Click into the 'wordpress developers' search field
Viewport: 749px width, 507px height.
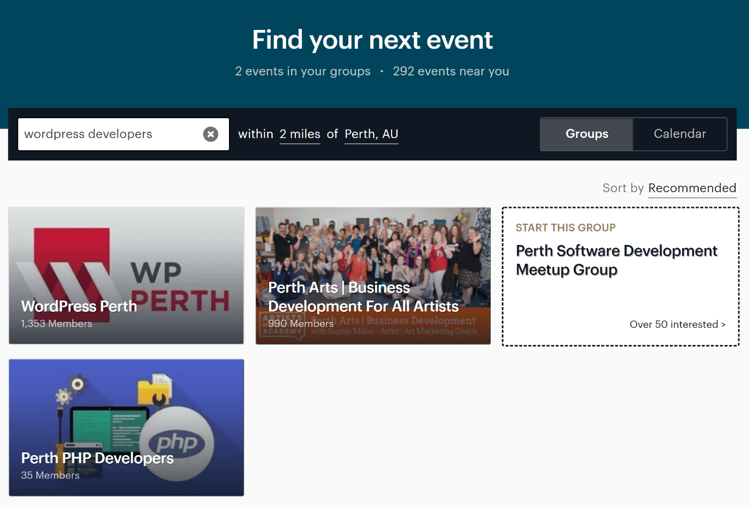pos(110,134)
